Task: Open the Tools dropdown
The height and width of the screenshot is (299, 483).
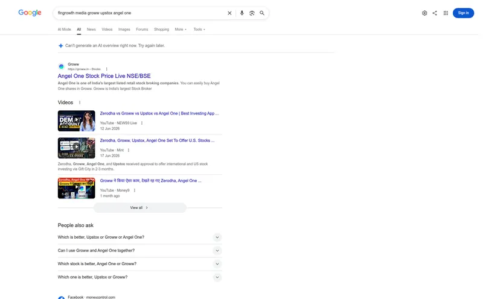Action: pos(199,30)
